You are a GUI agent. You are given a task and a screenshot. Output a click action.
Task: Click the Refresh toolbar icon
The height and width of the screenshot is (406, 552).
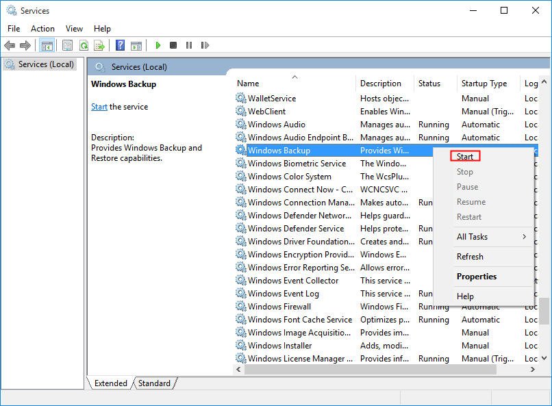(x=84, y=46)
